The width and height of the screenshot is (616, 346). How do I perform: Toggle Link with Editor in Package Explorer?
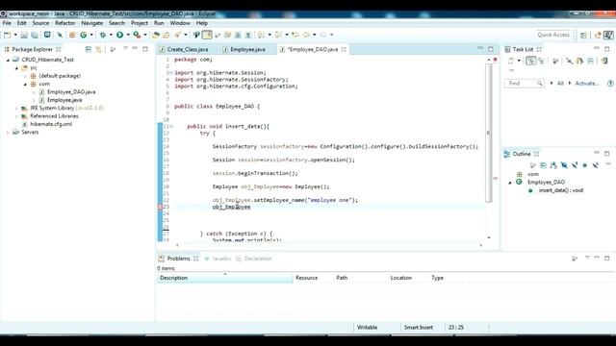[x=98, y=49]
